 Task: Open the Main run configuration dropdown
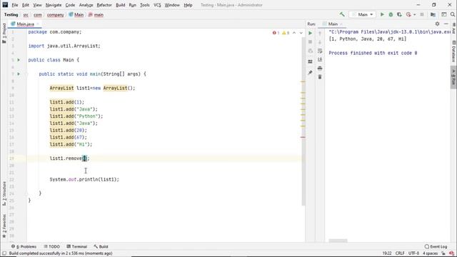[x=362, y=14]
